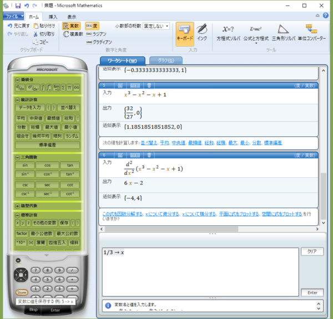The width and height of the screenshot is (333, 319).
Task: Click the second derivative d²/dx² key
Action: (33, 88)
